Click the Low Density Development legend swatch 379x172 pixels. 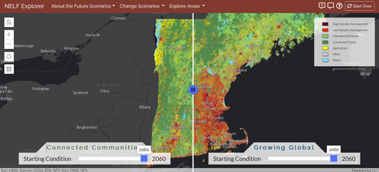point(325,30)
